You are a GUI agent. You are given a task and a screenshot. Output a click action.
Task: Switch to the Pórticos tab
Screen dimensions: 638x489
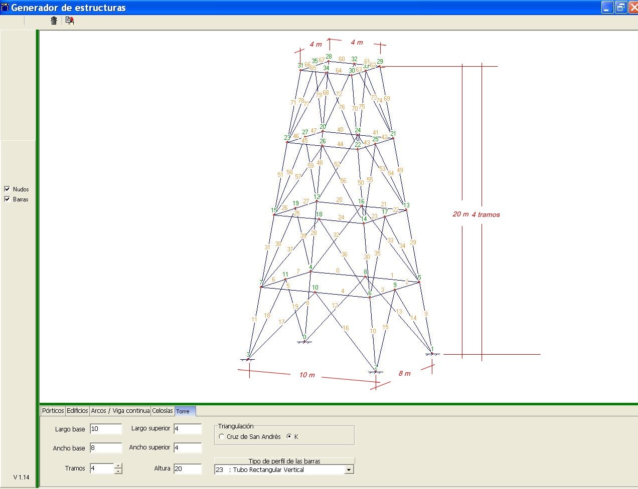coord(53,411)
